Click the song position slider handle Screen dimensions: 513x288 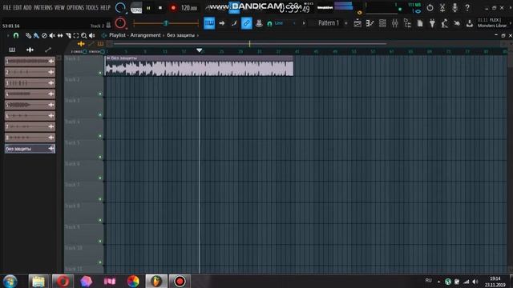click(x=166, y=23)
